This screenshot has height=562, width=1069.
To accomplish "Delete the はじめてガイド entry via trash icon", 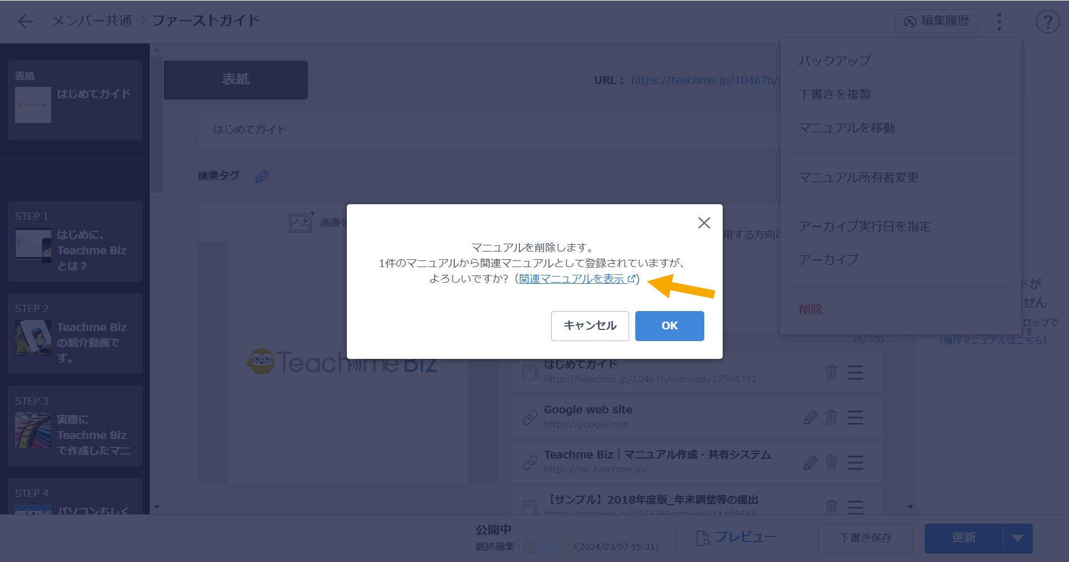I will (x=832, y=372).
